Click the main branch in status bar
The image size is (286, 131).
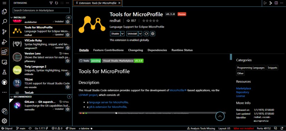(21, 129)
